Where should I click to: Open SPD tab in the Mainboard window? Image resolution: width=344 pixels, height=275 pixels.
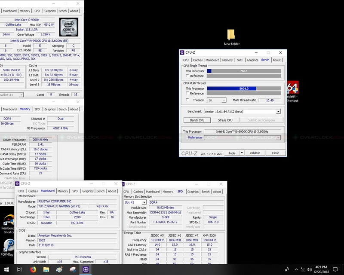point(75,191)
